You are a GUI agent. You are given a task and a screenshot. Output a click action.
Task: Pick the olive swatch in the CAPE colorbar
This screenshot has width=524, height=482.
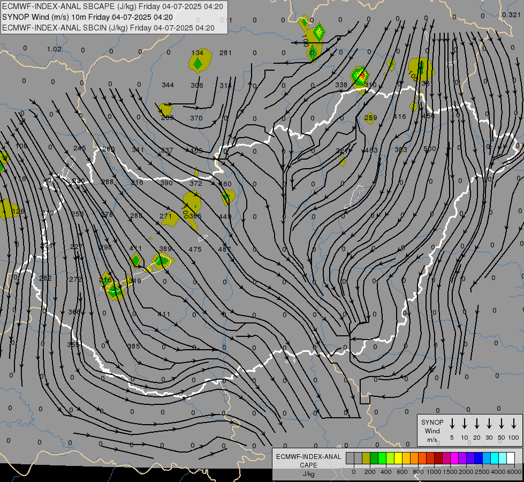point(366,458)
